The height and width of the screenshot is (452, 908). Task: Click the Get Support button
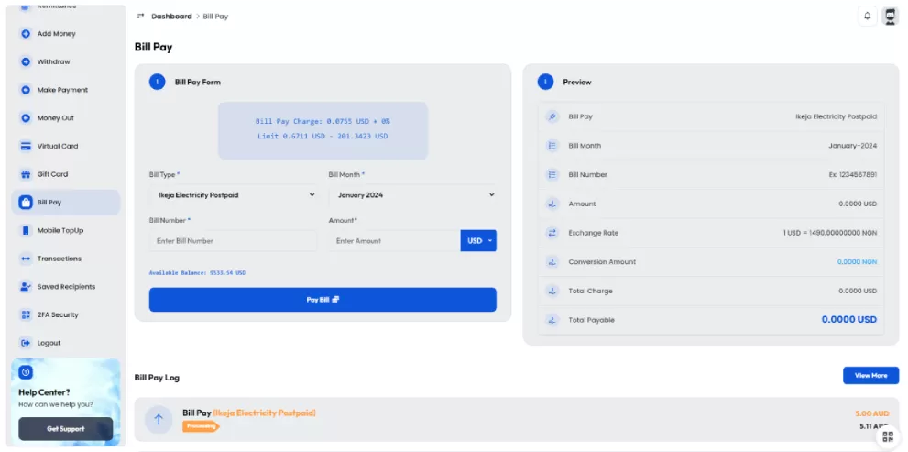pos(66,429)
